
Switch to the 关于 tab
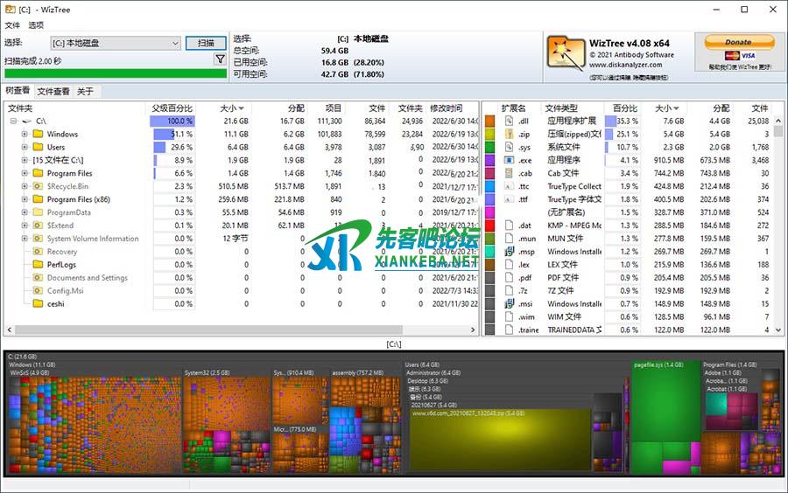click(x=85, y=92)
